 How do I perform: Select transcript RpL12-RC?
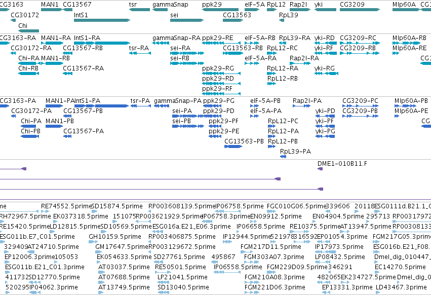282,48
